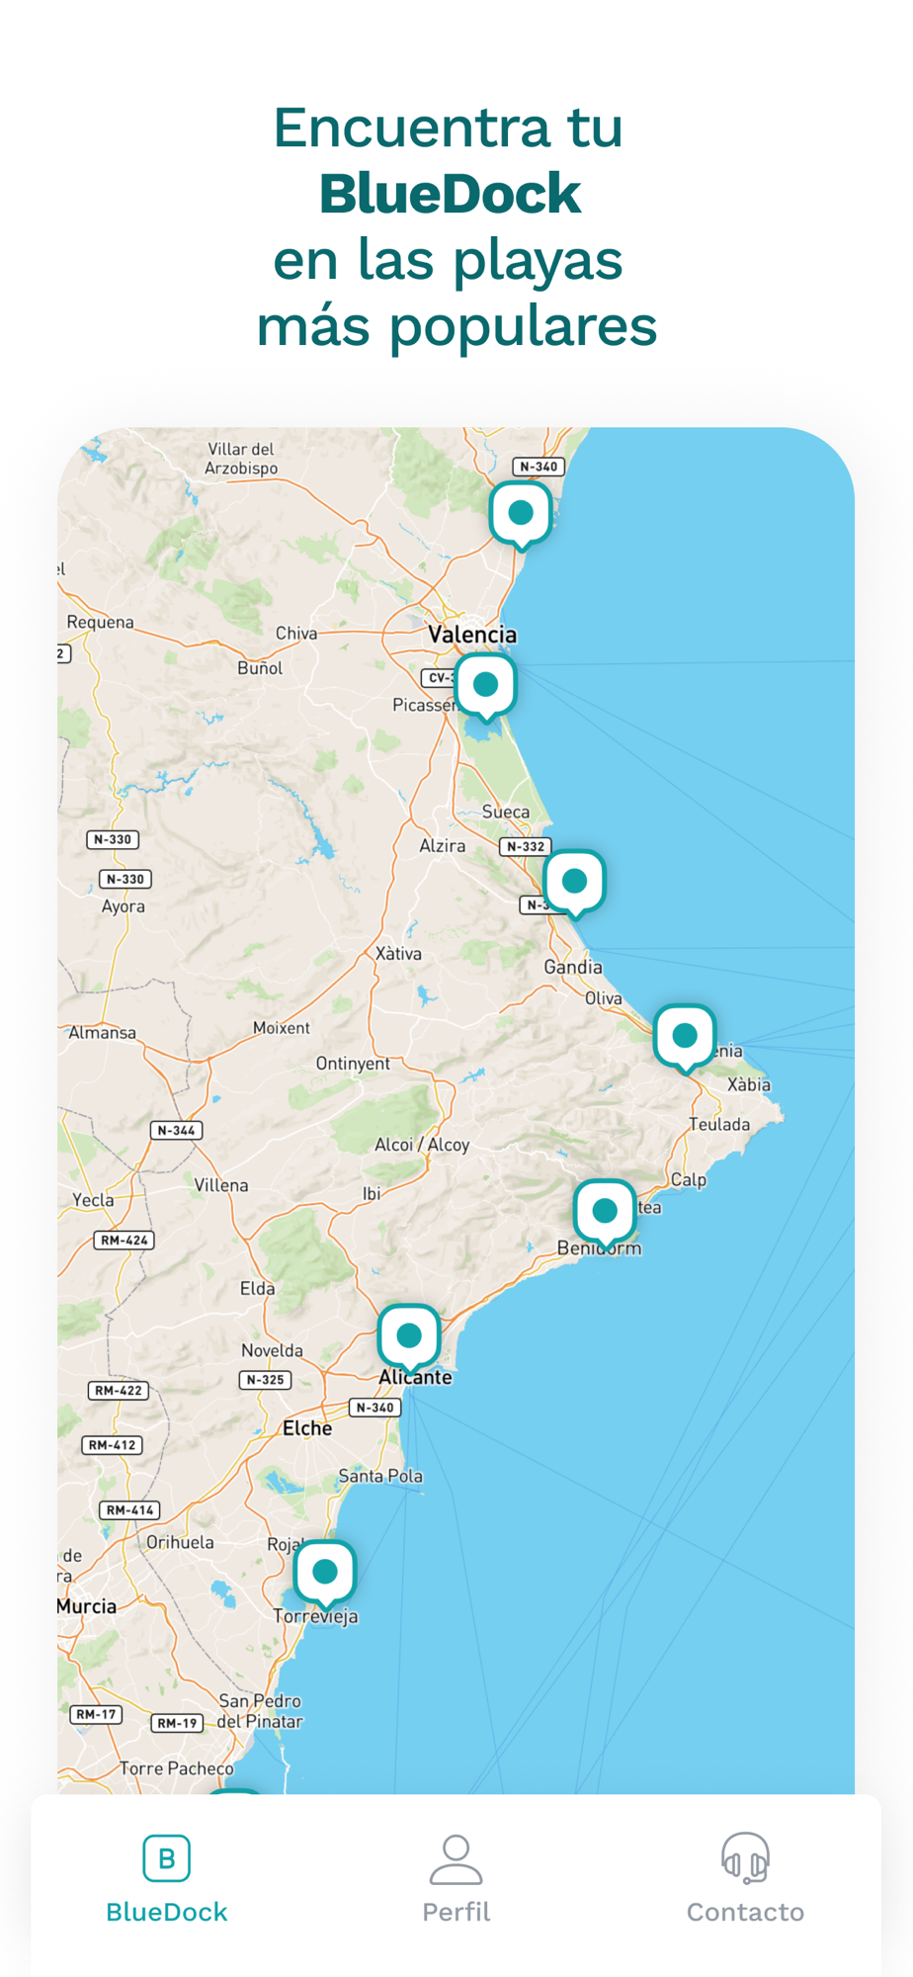The height and width of the screenshot is (1977, 913).
Task: Click the Oliva label
Action: tap(604, 998)
